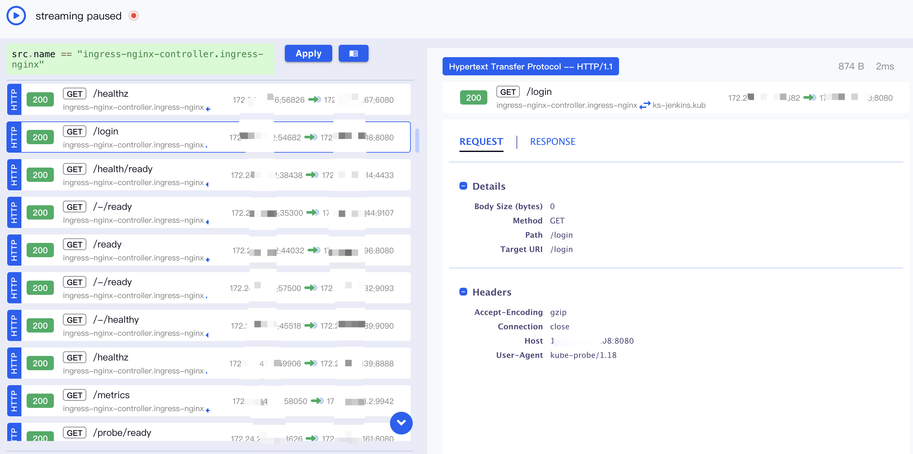Image resolution: width=913 pixels, height=454 pixels.
Task: Resume streaming with the play button
Action: coord(16,16)
